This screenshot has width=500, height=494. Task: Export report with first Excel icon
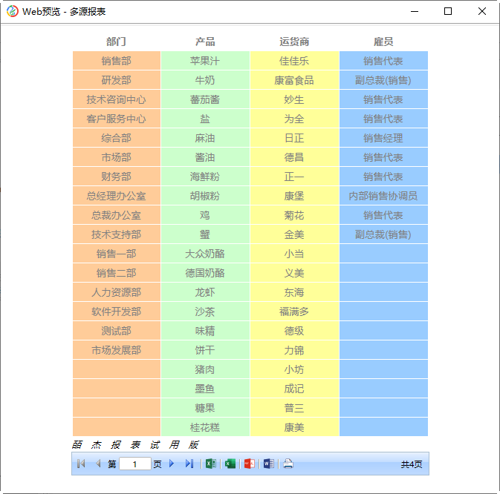211,464
